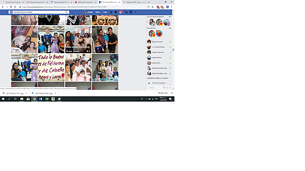
Task: Click the create group icon beside compose
Action: point(170,87)
